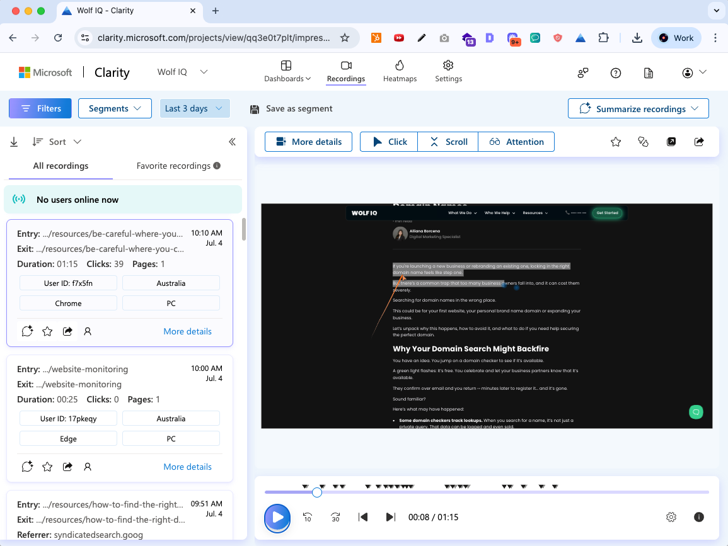This screenshot has height=546, width=728.
Task: Click the recording playback viewport
Action: coord(487,316)
